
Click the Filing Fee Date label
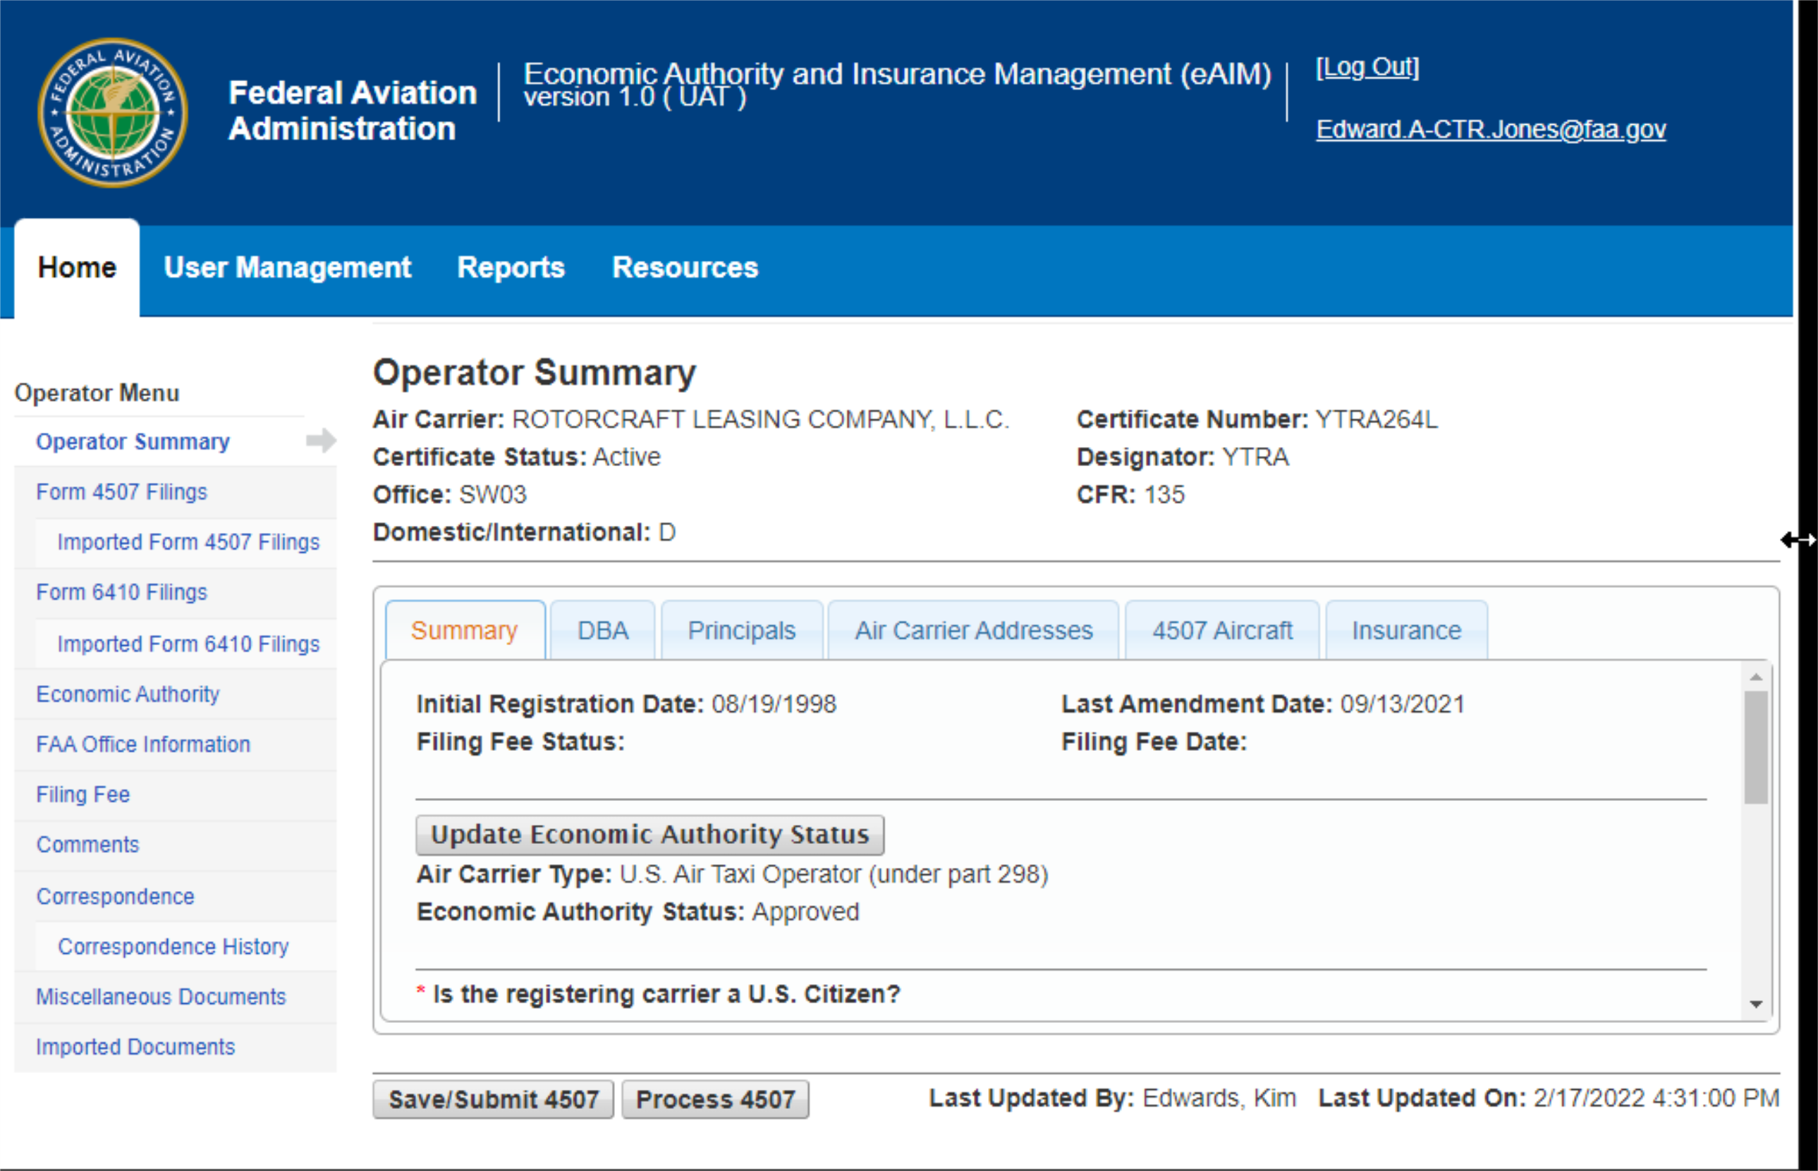pyautogui.click(x=1154, y=742)
